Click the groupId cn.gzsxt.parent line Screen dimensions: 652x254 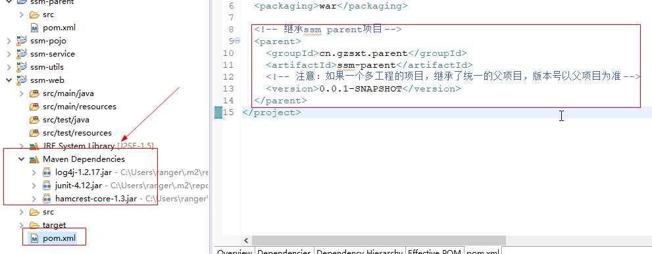click(x=366, y=53)
